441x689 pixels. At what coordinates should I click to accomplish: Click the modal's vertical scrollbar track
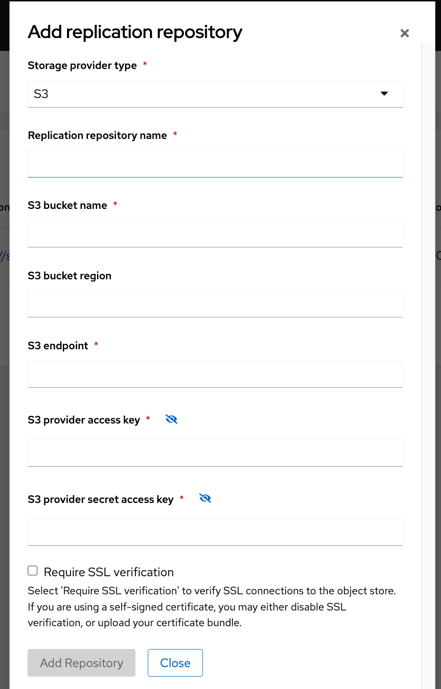[428, 366]
